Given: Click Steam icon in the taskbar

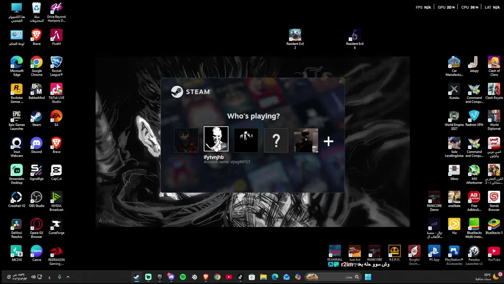Looking at the screenshot, I should 137,277.
